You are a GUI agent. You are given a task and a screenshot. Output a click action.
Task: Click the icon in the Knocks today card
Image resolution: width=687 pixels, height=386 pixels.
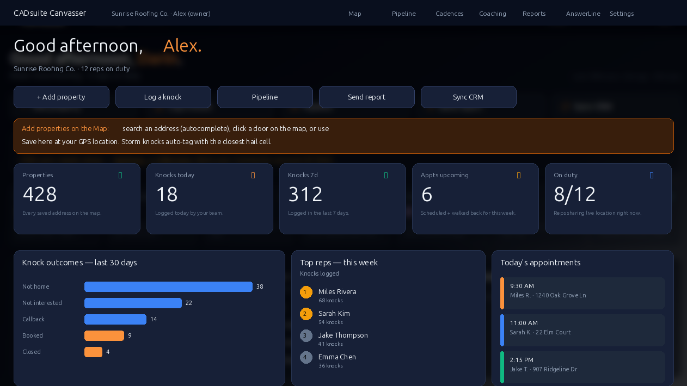click(253, 176)
